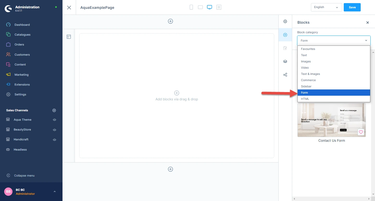
Task: Open the layers navigator icon
Action: point(285,61)
